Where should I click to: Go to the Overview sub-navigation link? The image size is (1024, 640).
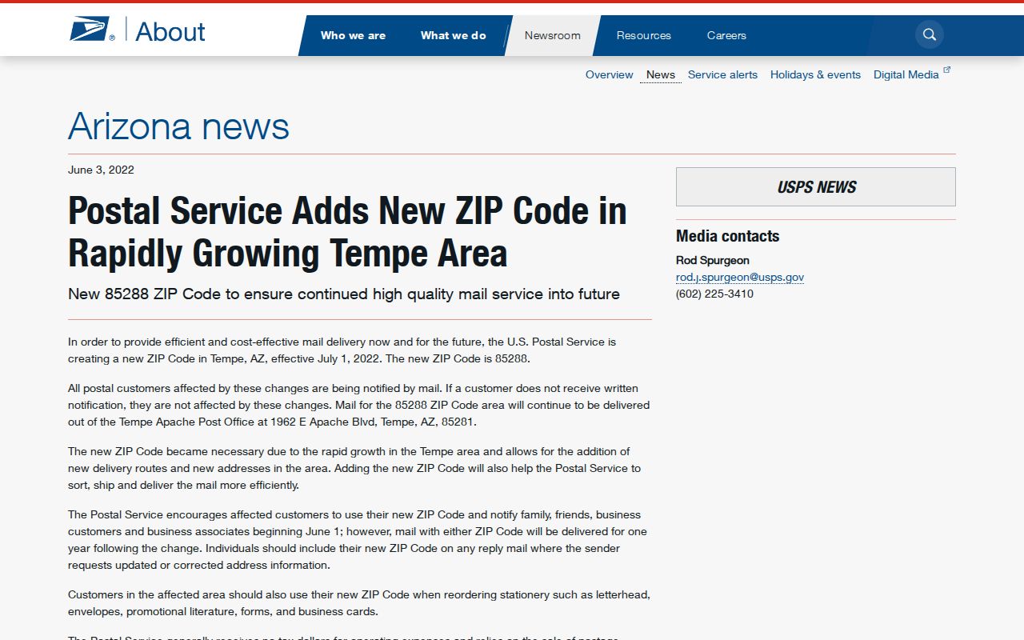pos(609,74)
